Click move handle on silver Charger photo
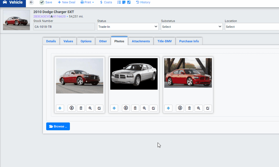Viewport: 279px width, 167px height. [x=114, y=108]
